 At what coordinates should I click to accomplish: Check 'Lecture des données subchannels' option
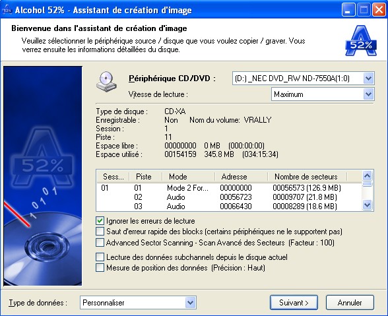pos(100,257)
